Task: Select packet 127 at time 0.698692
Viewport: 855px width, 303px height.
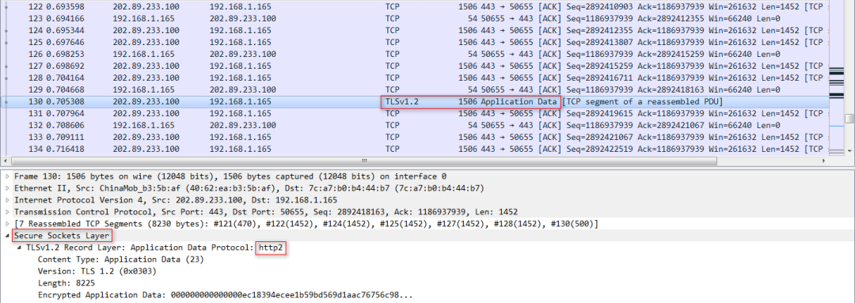Action: coord(414,66)
